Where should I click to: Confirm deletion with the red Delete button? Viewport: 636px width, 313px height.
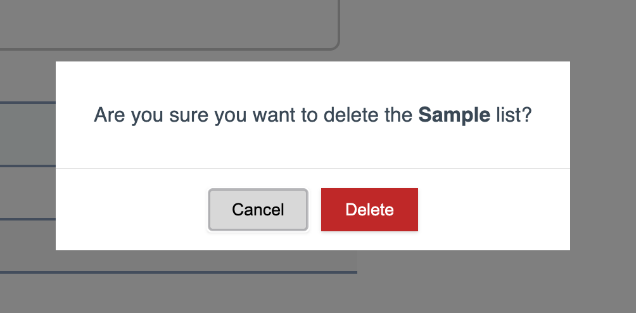(x=369, y=210)
